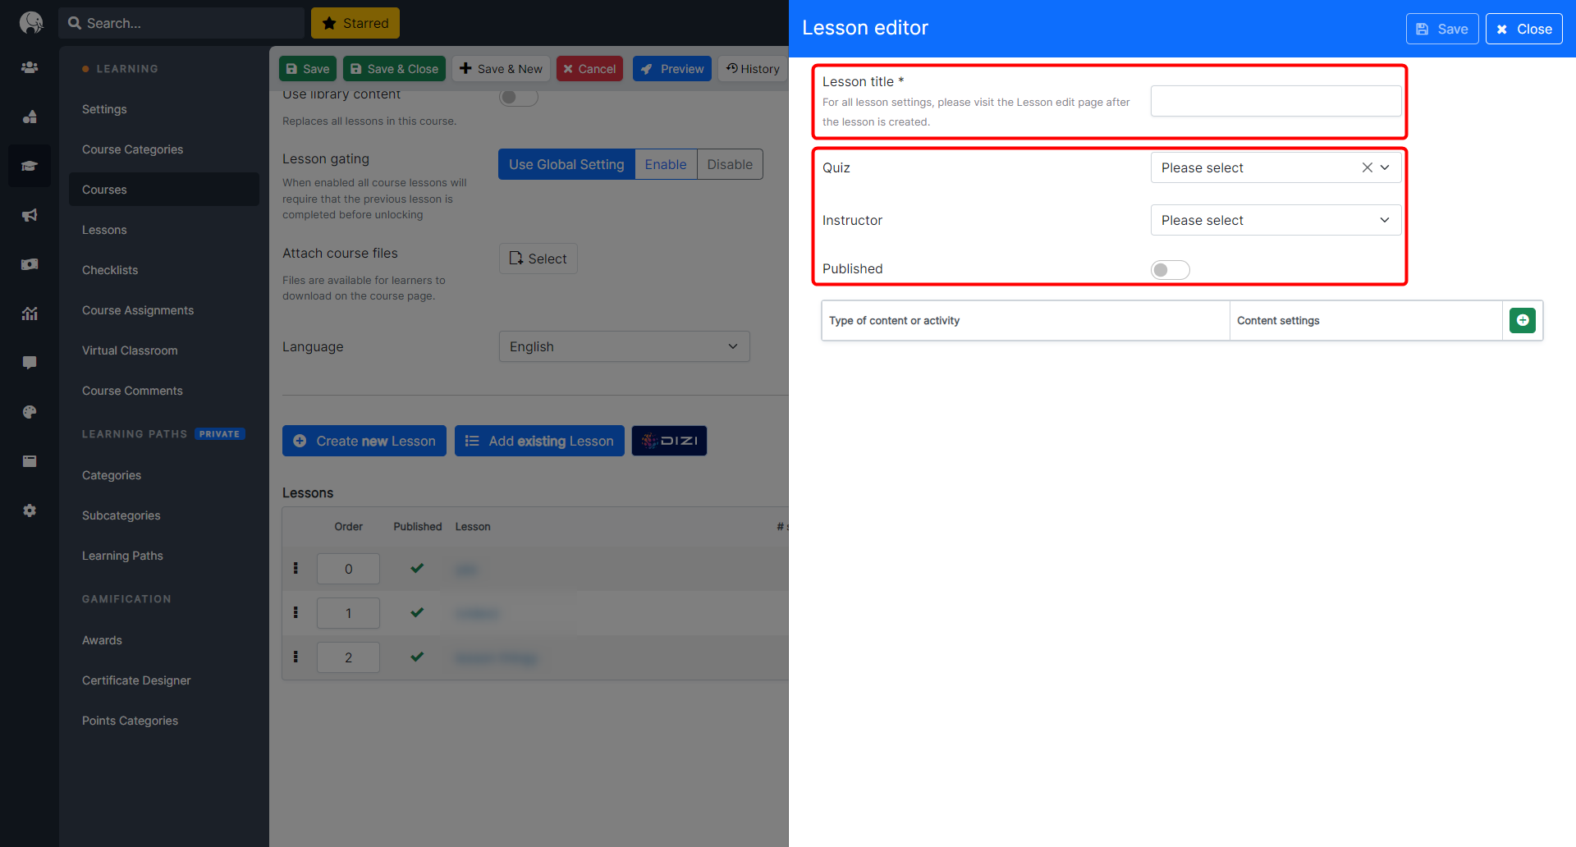The image size is (1576, 847).
Task: Open the graduation cap learning icon
Action: coord(30,166)
